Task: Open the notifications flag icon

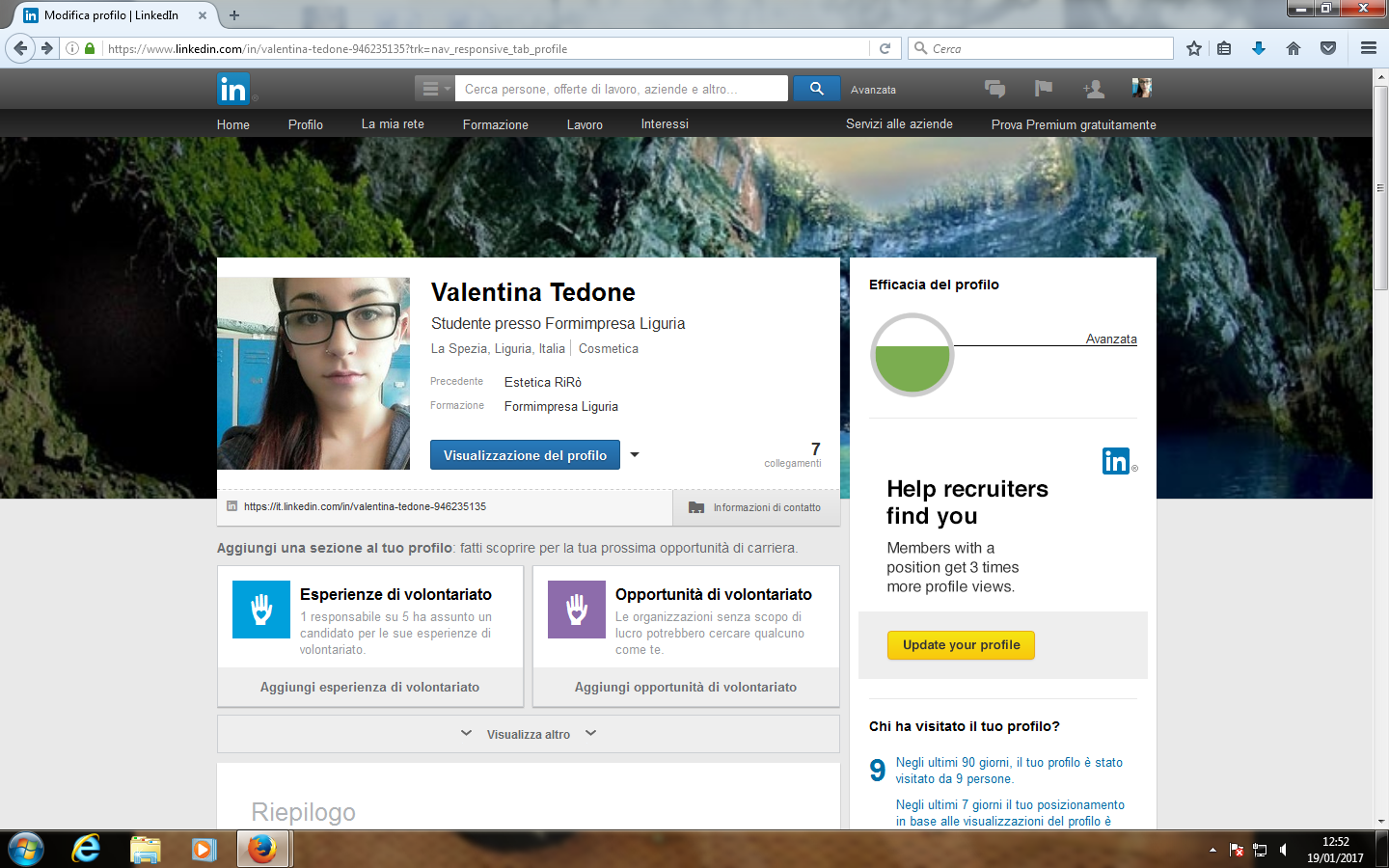Action: (1043, 89)
